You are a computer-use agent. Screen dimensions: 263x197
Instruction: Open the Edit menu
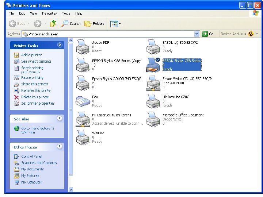(22, 13)
